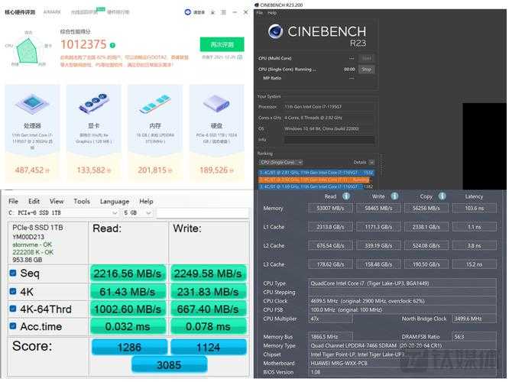Open the CPU (Single Core) ranking dropdown
The width and height of the screenshot is (509, 382).
point(281,162)
